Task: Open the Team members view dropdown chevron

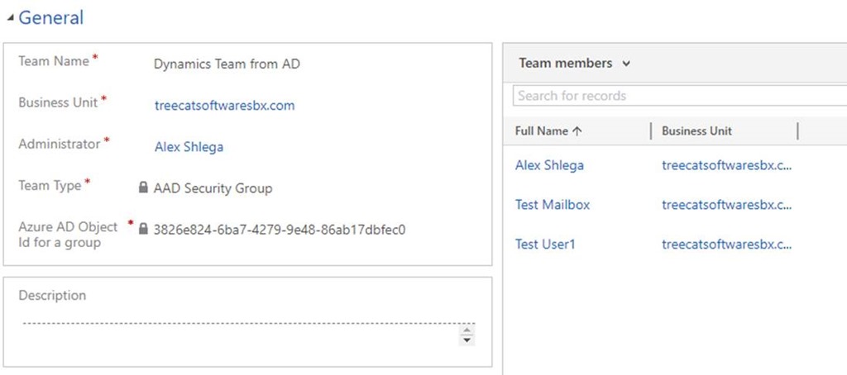Action: pyautogui.click(x=626, y=64)
